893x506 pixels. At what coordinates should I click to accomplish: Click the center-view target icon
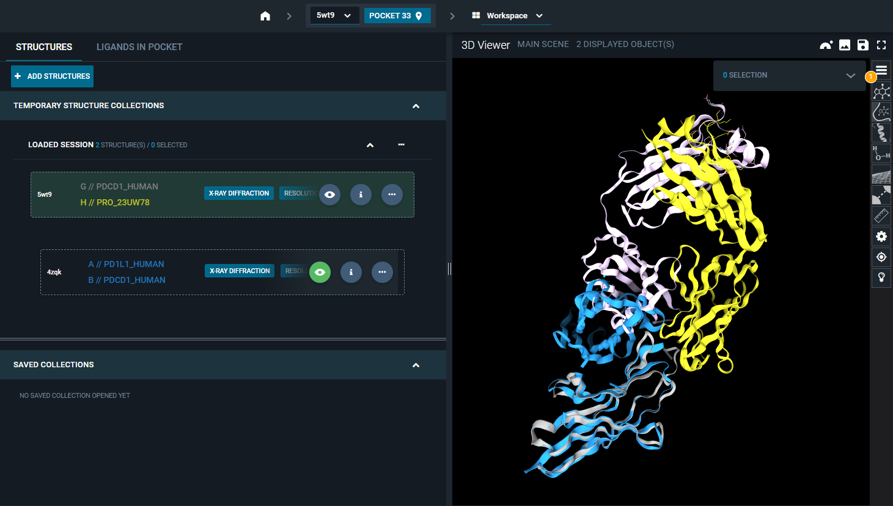point(881,257)
